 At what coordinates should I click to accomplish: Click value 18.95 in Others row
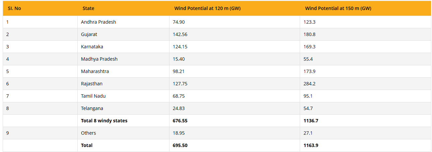click(178, 133)
